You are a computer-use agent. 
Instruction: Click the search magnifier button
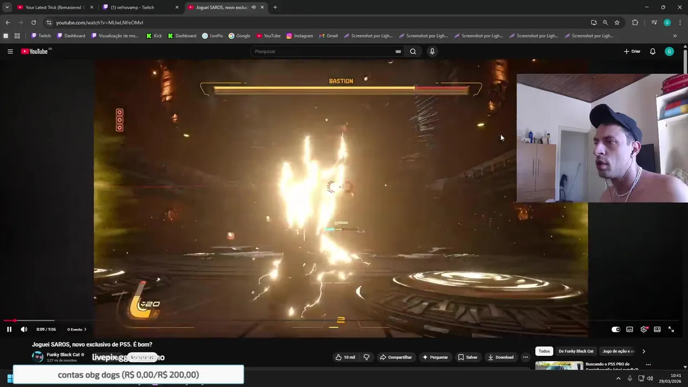[413, 52]
